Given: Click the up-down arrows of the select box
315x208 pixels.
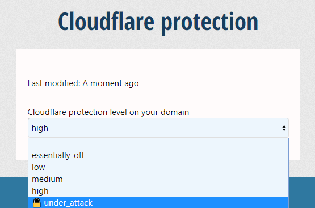Looking at the screenshot, I should point(284,128).
